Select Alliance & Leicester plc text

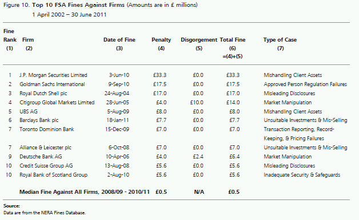[x=45, y=148]
